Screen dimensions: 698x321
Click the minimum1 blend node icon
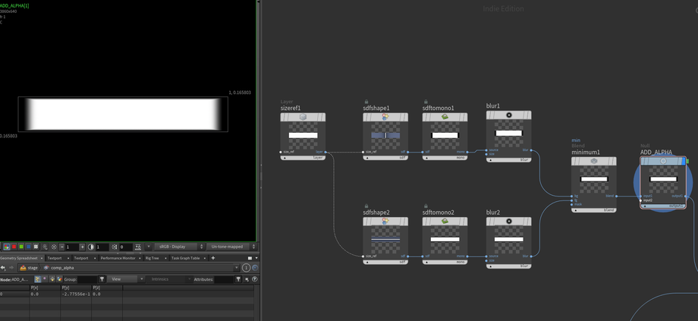click(x=594, y=161)
